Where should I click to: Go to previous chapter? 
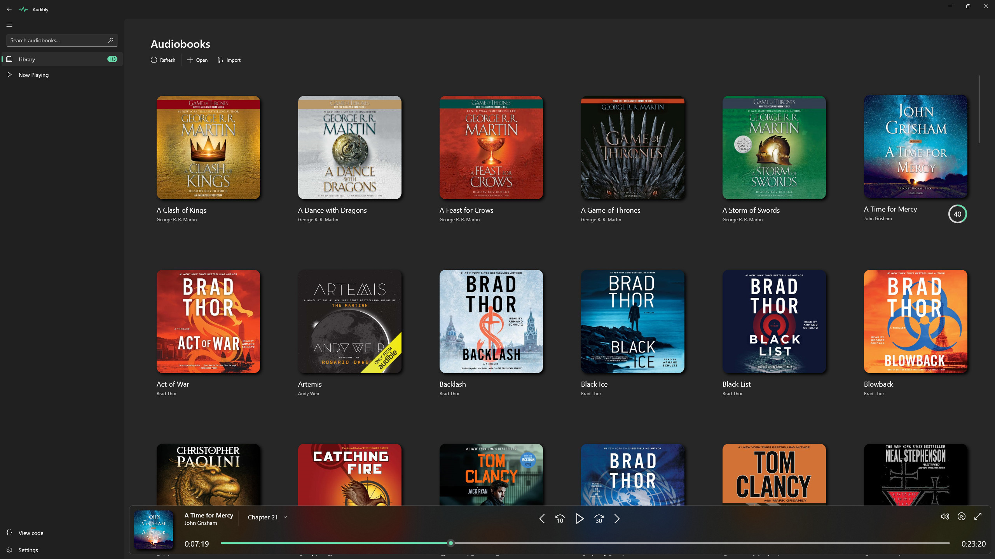pyautogui.click(x=542, y=519)
